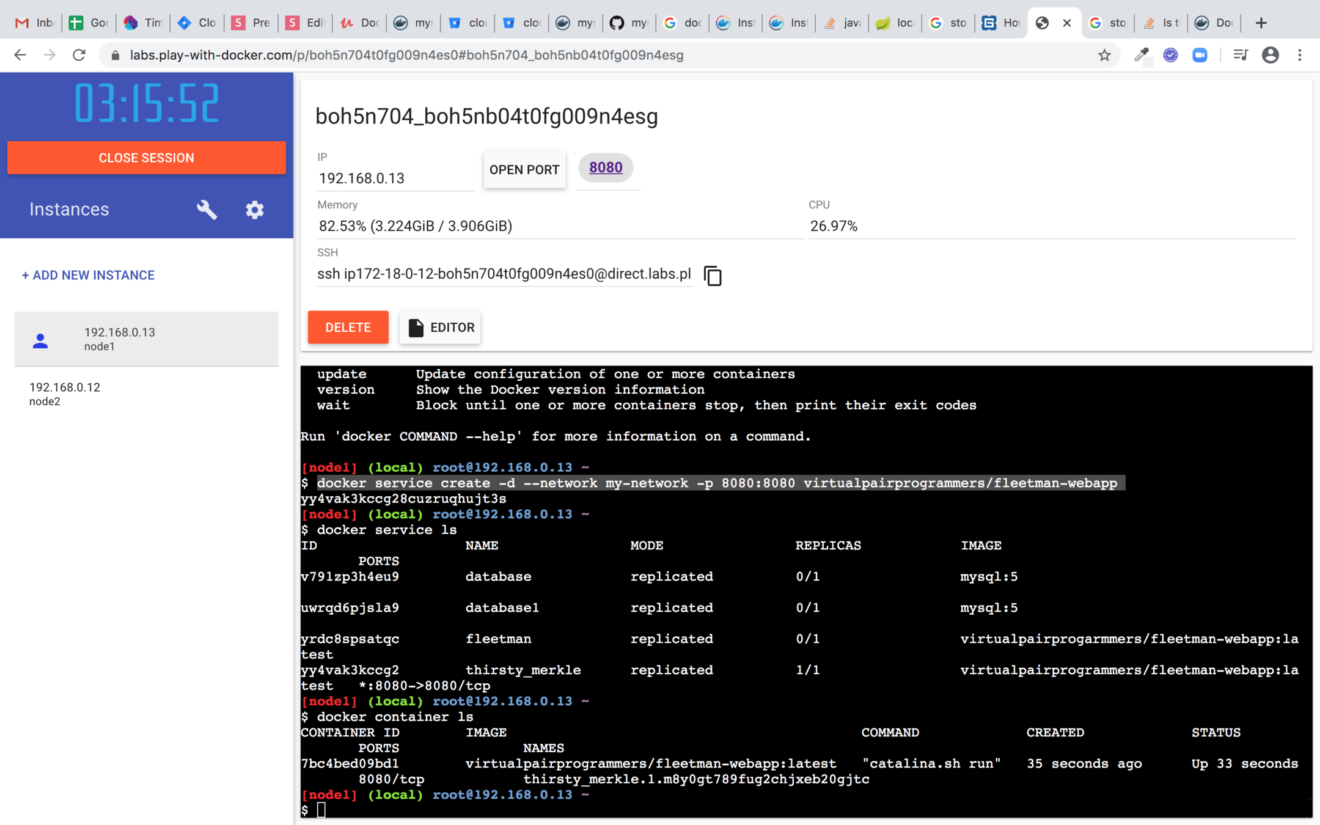
Task: Click the eyedropper extension icon
Action: tap(1141, 55)
